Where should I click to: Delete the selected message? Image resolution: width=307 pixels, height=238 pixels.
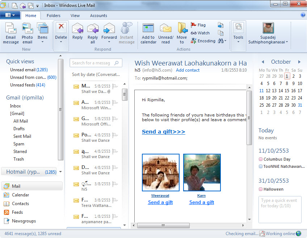[x=61, y=27]
